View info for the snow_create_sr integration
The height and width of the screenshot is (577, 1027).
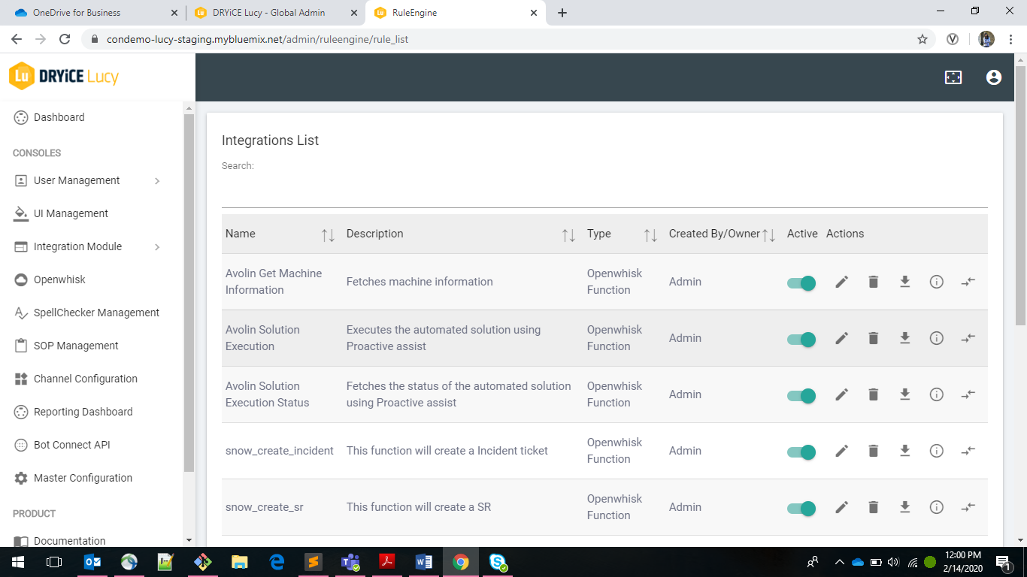point(936,507)
